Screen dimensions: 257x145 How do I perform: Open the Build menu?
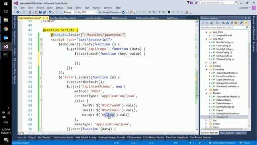pyautogui.click(x=50, y=8)
